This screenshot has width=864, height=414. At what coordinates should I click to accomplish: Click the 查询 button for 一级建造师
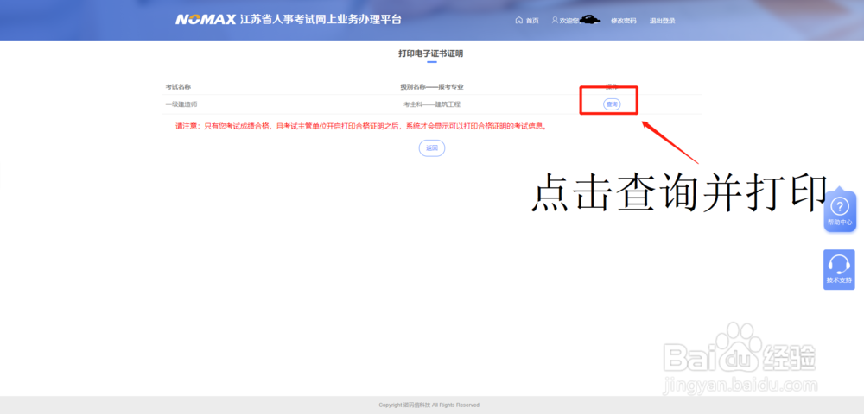click(x=612, y=104)
